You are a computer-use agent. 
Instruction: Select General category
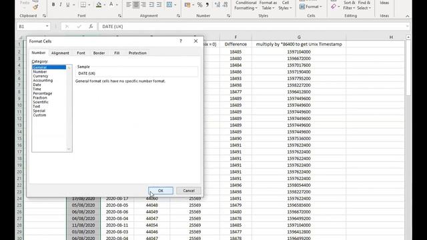tap(49, 67)
